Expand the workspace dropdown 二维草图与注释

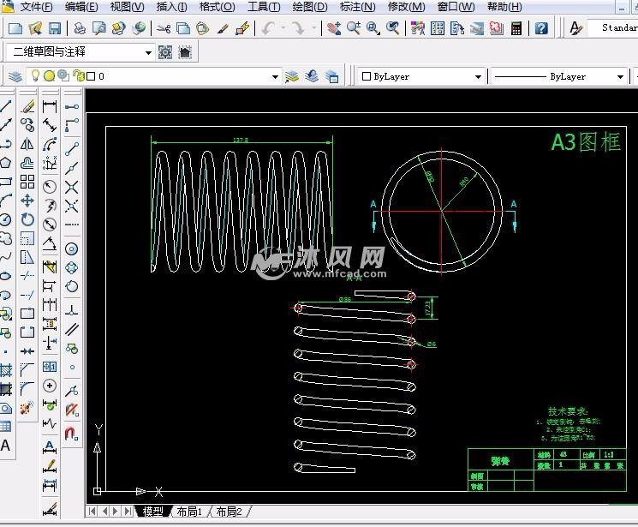point(148,52)
